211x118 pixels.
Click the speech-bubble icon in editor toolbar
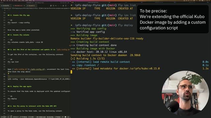[x=51, y=6]
